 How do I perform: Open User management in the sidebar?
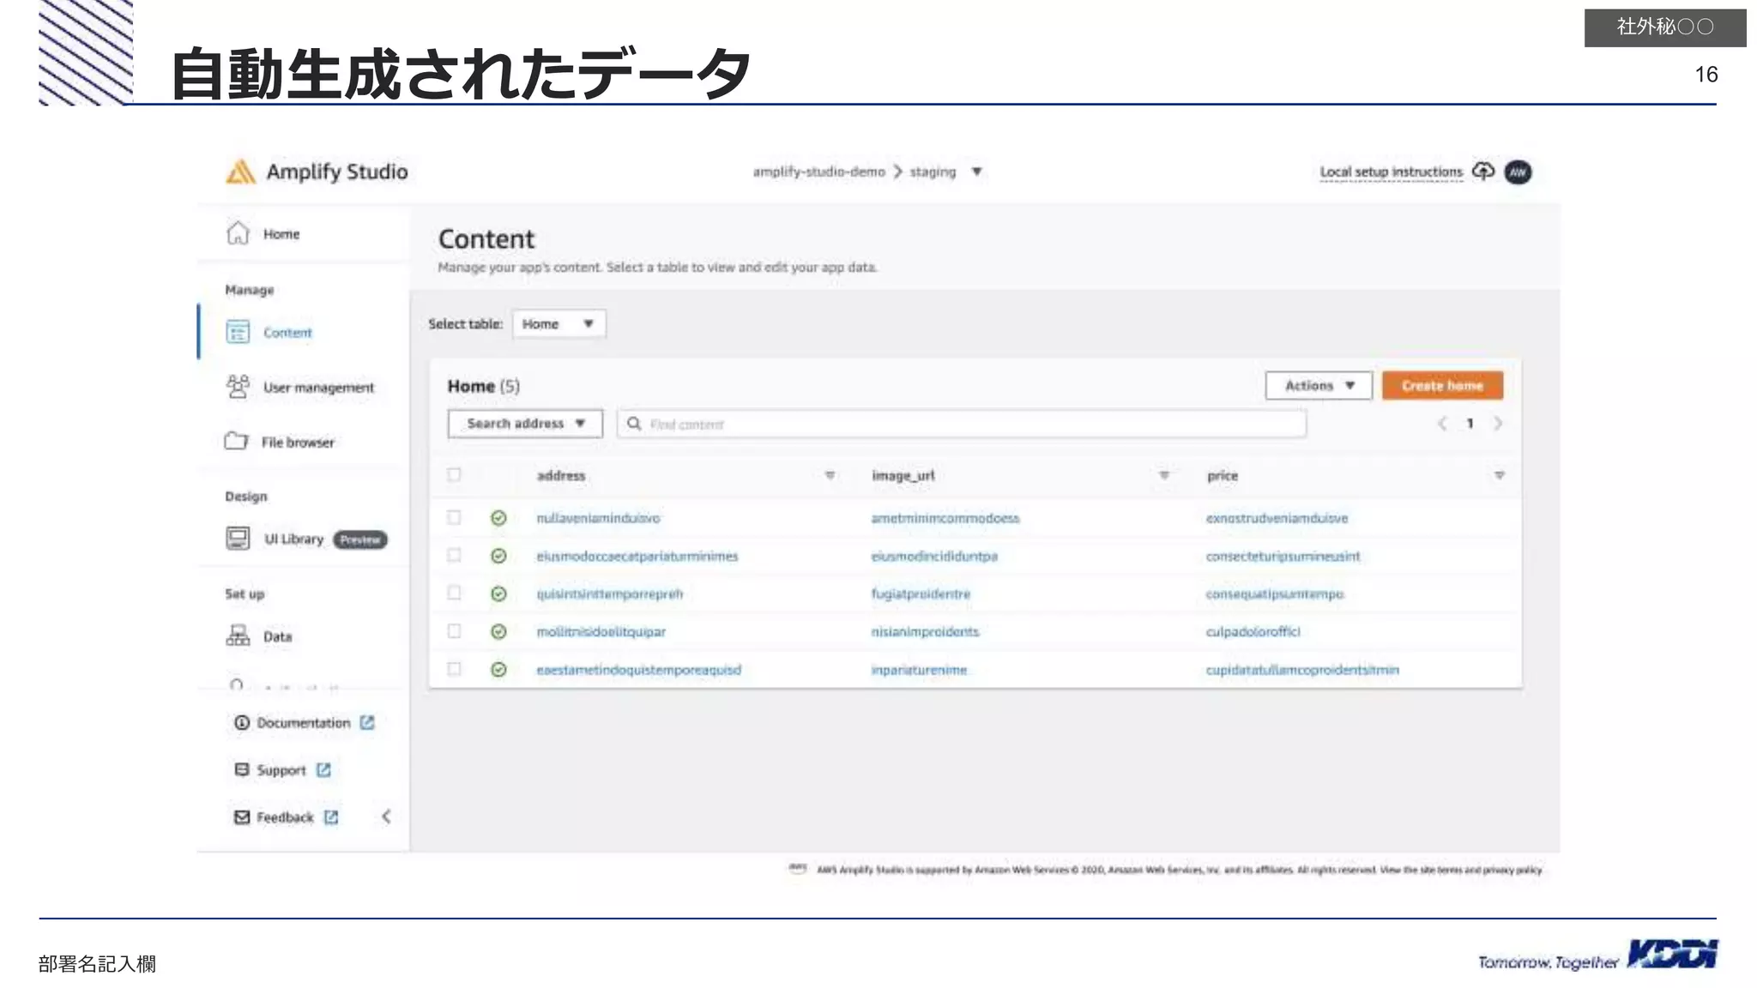click(x=318, y=388)
